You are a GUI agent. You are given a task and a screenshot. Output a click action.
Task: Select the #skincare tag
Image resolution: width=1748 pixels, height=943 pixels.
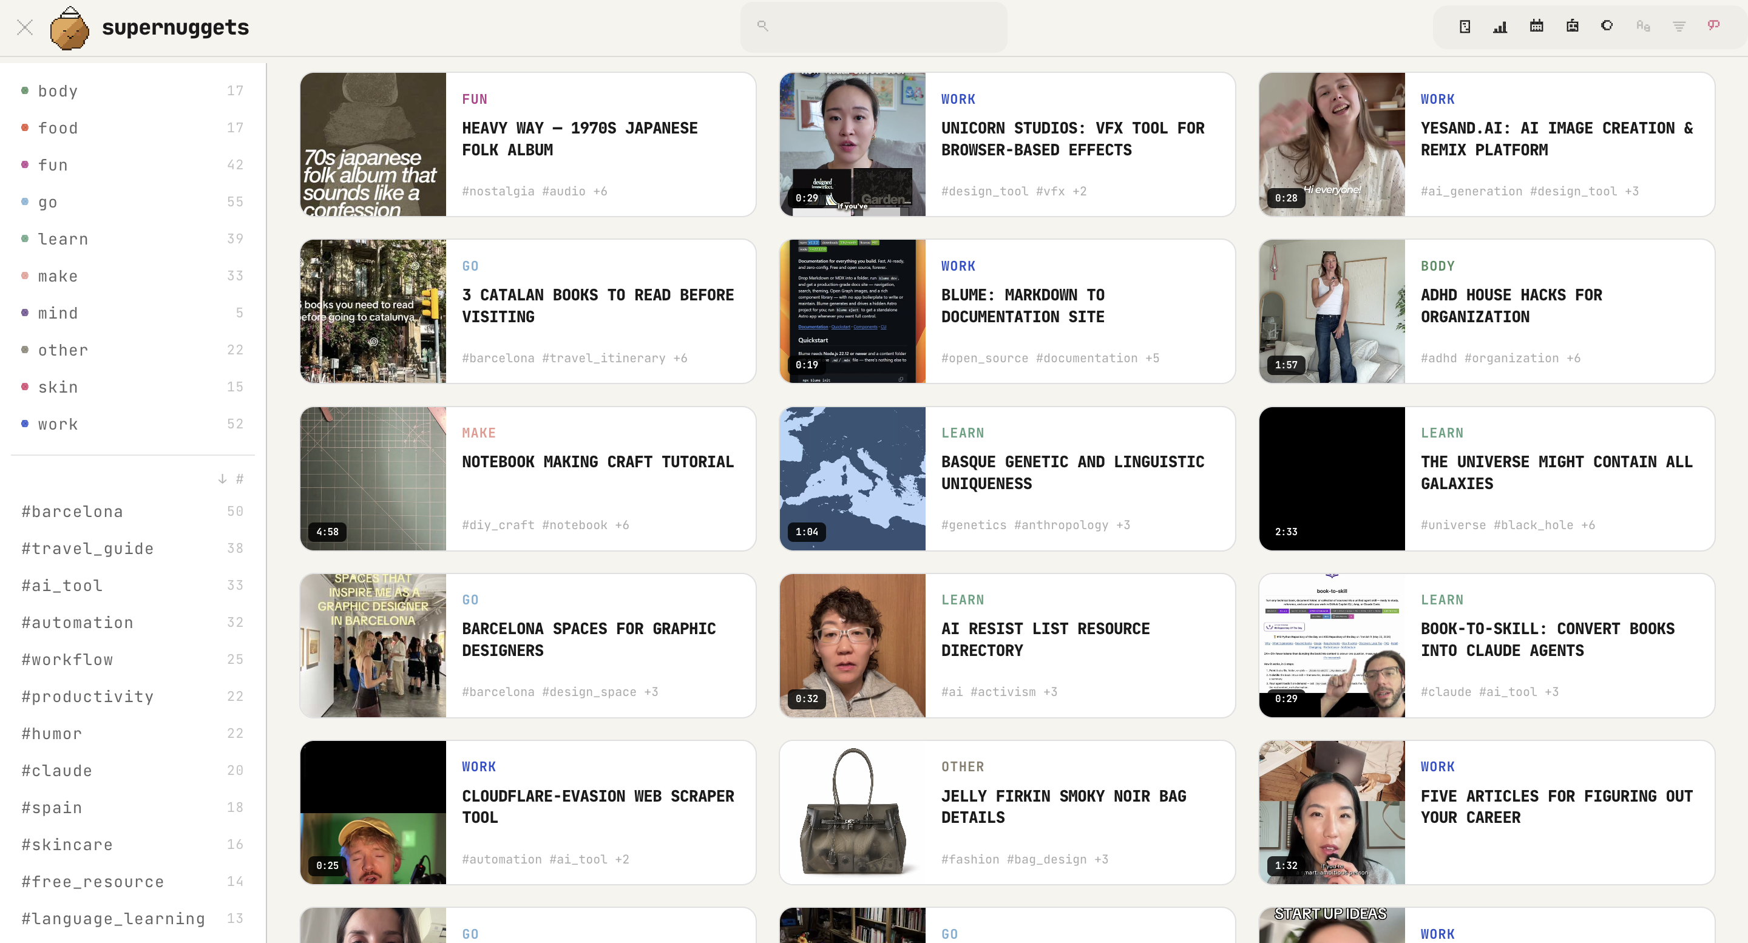[132, 844]
